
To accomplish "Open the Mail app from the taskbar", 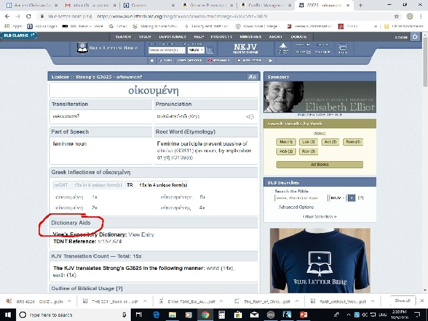I will [x=254, y=314].
